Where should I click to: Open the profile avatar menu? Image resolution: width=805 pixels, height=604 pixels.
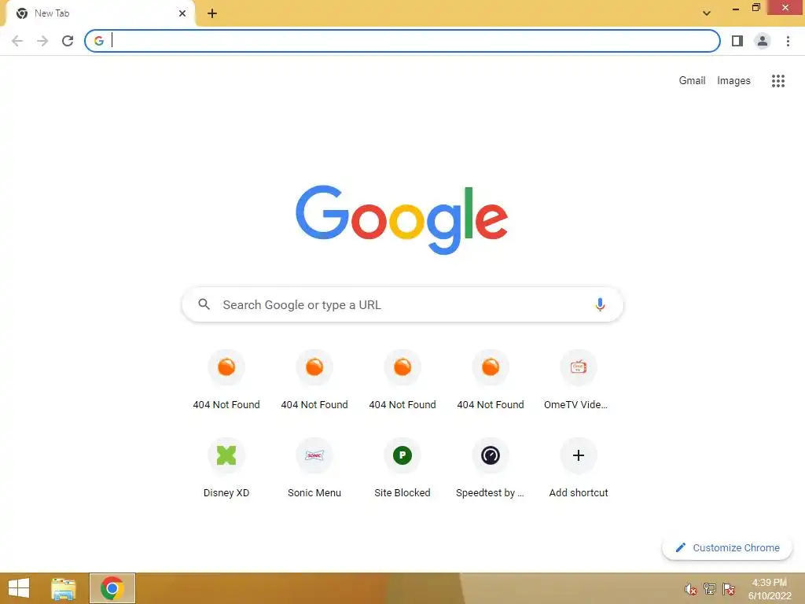click(x=763, y=41)
